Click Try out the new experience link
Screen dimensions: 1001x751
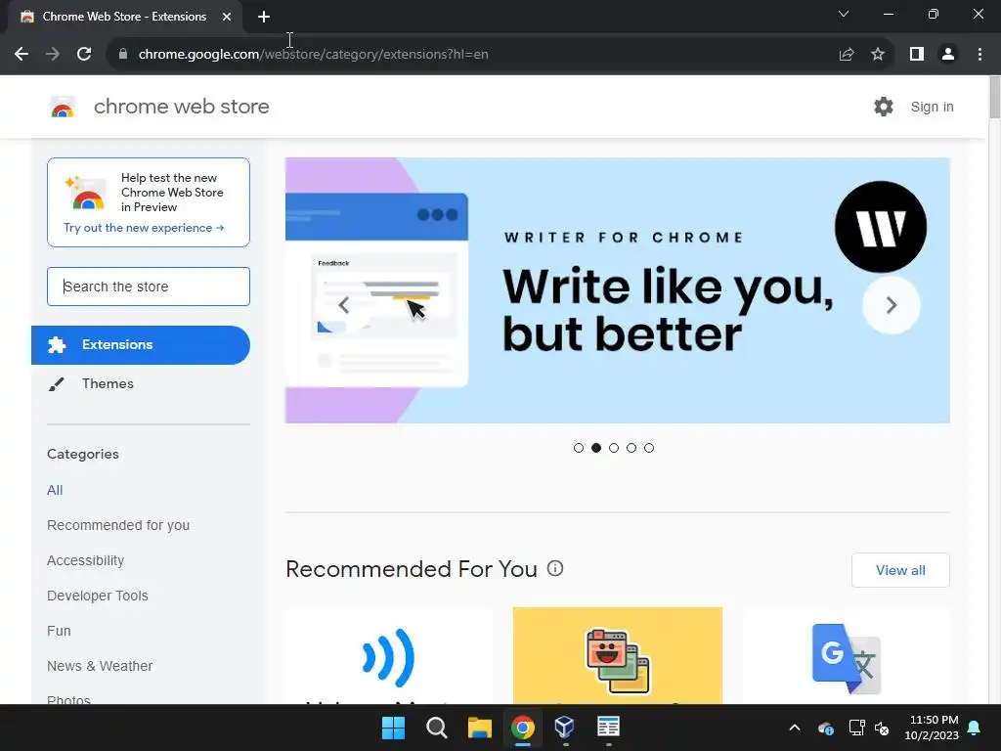[x=144, y=228]
